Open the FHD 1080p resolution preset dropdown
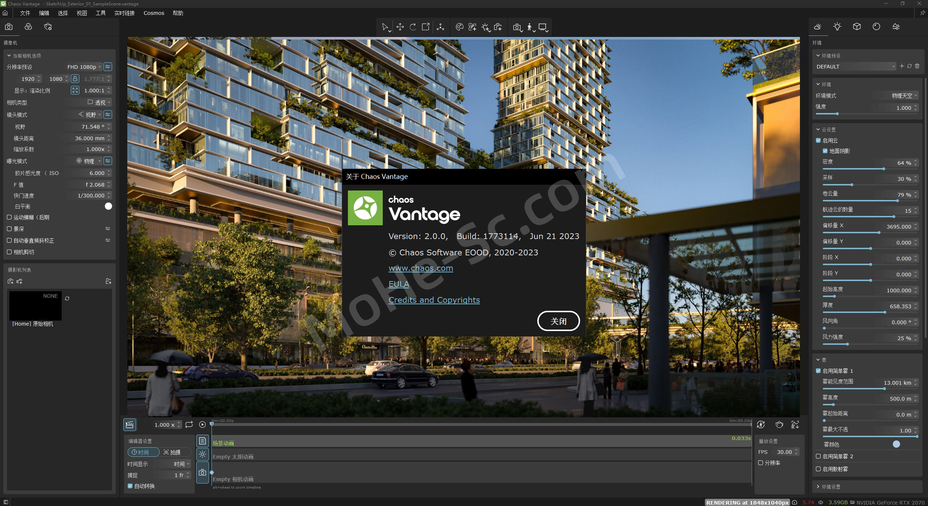Image resolution: width=928 pixels, height=506 pixels. tap(84, 67)
